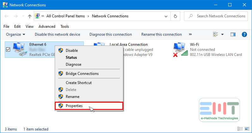Open the blue Help button
Image resolution: width=252 pixels, height=133 pixels.
[x=244, y=34]
